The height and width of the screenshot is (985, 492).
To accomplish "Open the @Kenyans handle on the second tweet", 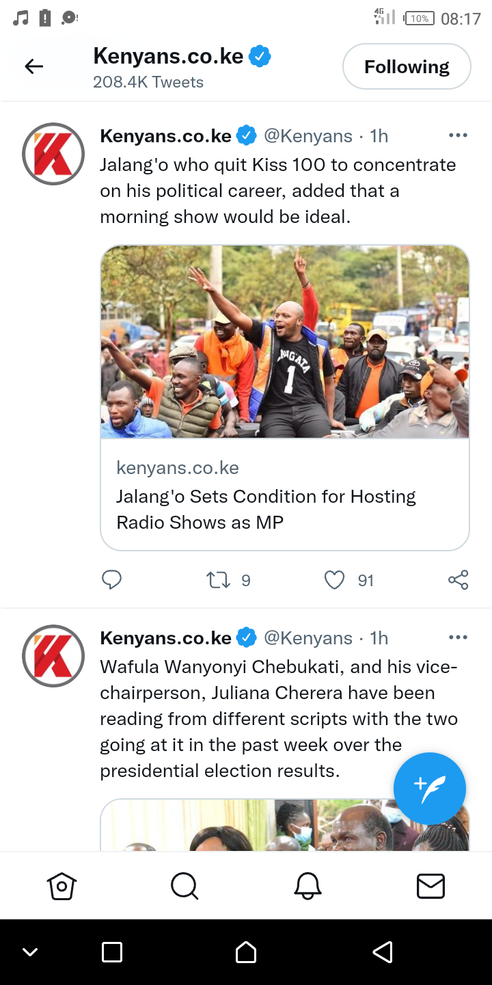I will click(308, 638).
